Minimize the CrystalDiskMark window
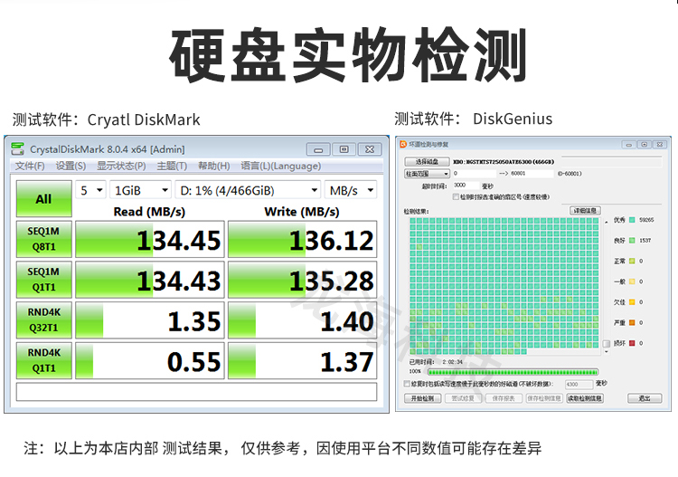This screenshot has width=678, height=477. pyautogui.click(x=318, y=149)
